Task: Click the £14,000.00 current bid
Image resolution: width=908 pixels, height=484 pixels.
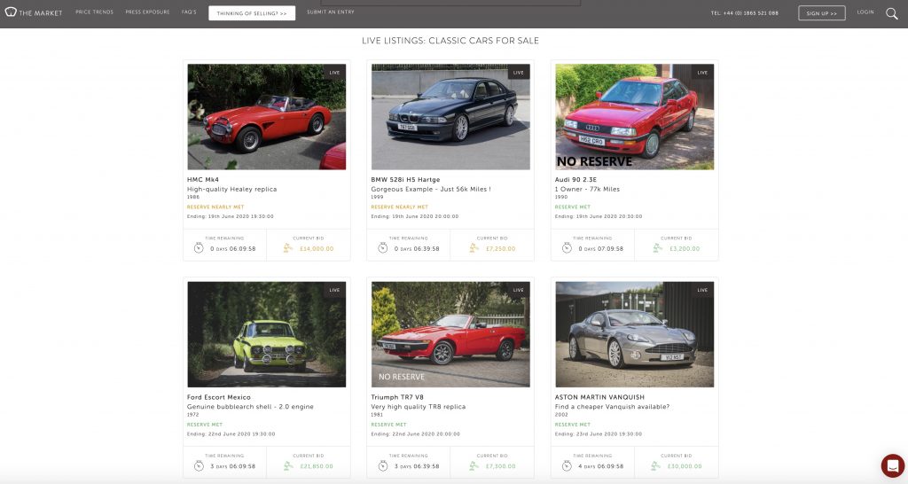Action: tap(317, 249)
